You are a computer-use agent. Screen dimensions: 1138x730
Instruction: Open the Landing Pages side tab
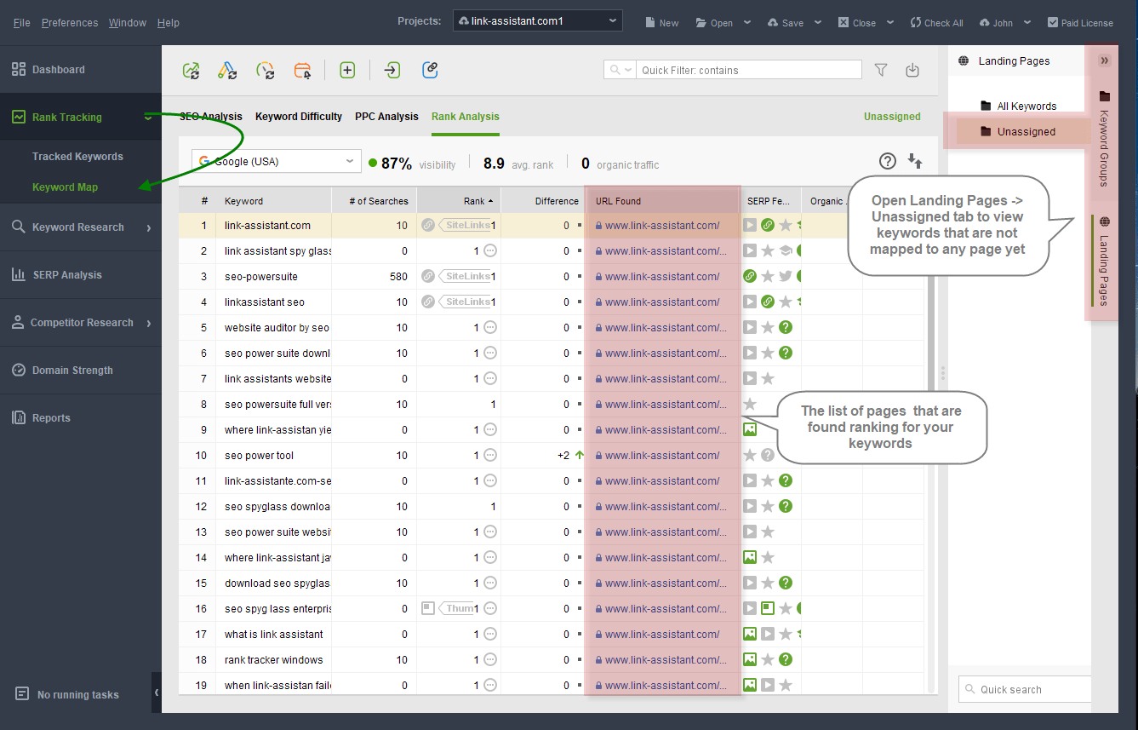click(1104, 261)
